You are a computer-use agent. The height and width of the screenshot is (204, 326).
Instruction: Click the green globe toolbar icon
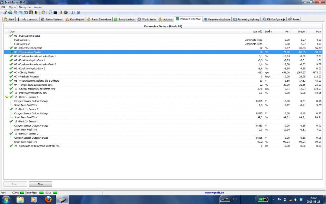click(x=10, y=12)
